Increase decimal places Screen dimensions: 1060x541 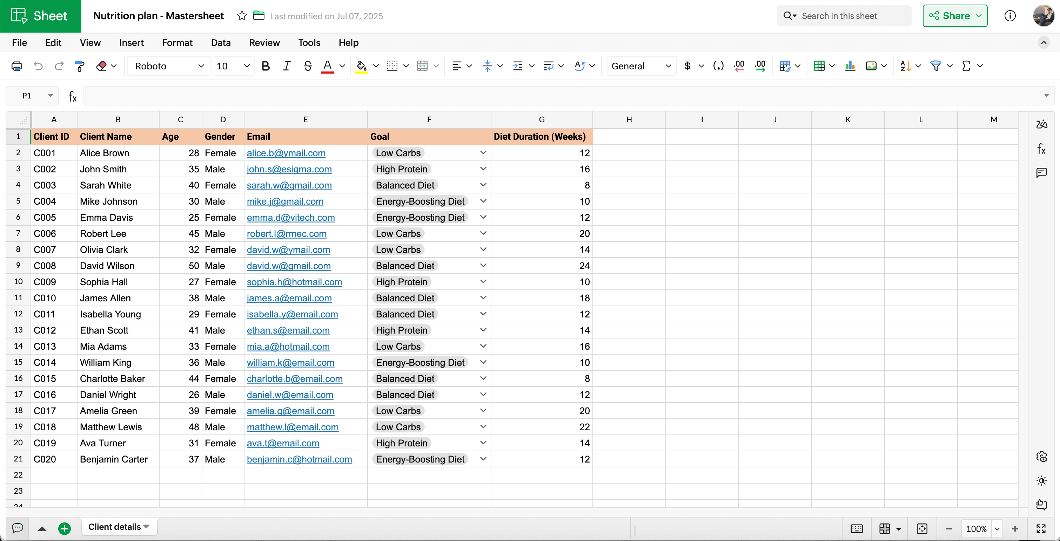(x=760, y=66)
